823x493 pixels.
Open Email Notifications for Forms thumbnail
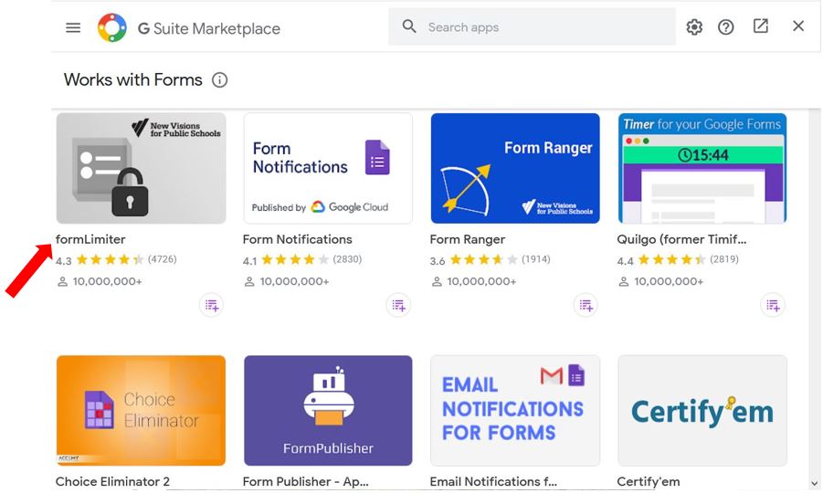click(x=515, y=411)
